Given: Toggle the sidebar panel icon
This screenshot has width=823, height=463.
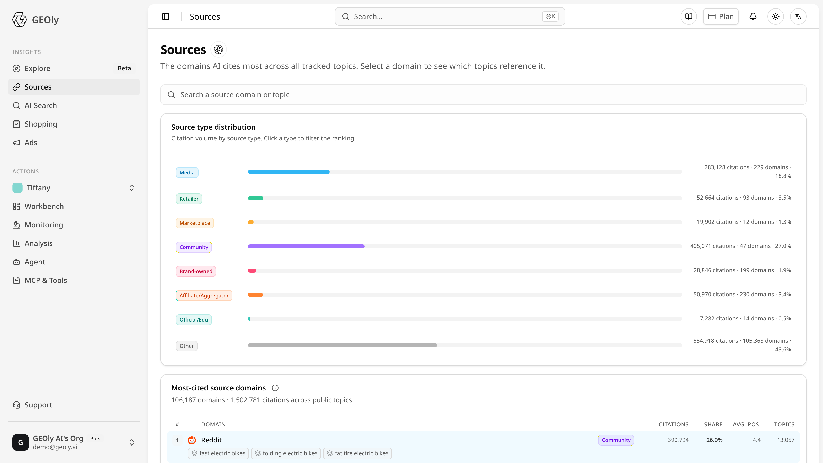Looking at the screenshot, I should click(165, 16).
